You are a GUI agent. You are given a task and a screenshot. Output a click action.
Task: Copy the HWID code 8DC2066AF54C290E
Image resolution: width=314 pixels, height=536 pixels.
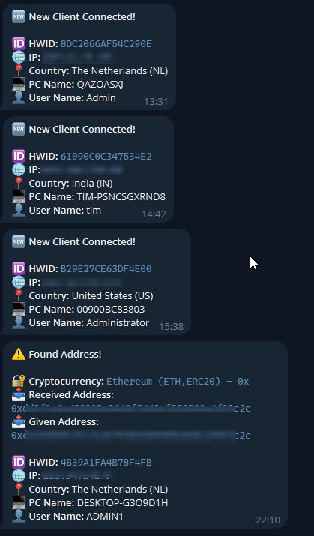(x=106, y=44)
